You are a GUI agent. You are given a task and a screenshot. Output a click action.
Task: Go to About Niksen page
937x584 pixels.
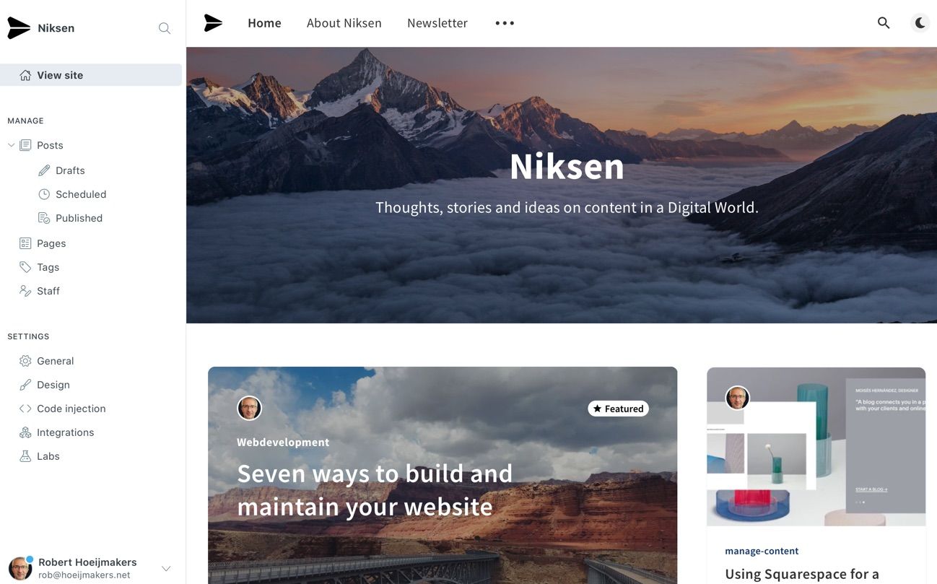pos(344,23)
